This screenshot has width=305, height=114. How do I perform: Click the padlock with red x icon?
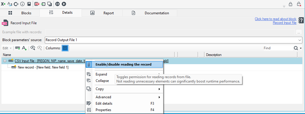point(299,4)
